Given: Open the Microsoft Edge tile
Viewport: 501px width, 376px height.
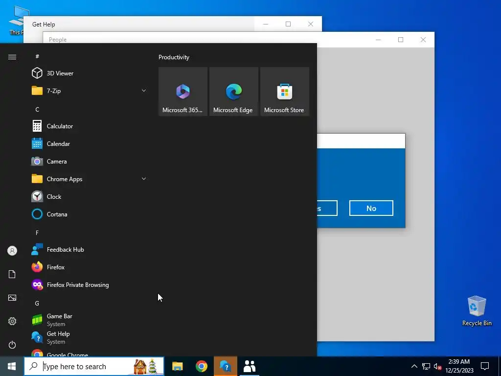Looking at the screenshot, I should 233,92.
